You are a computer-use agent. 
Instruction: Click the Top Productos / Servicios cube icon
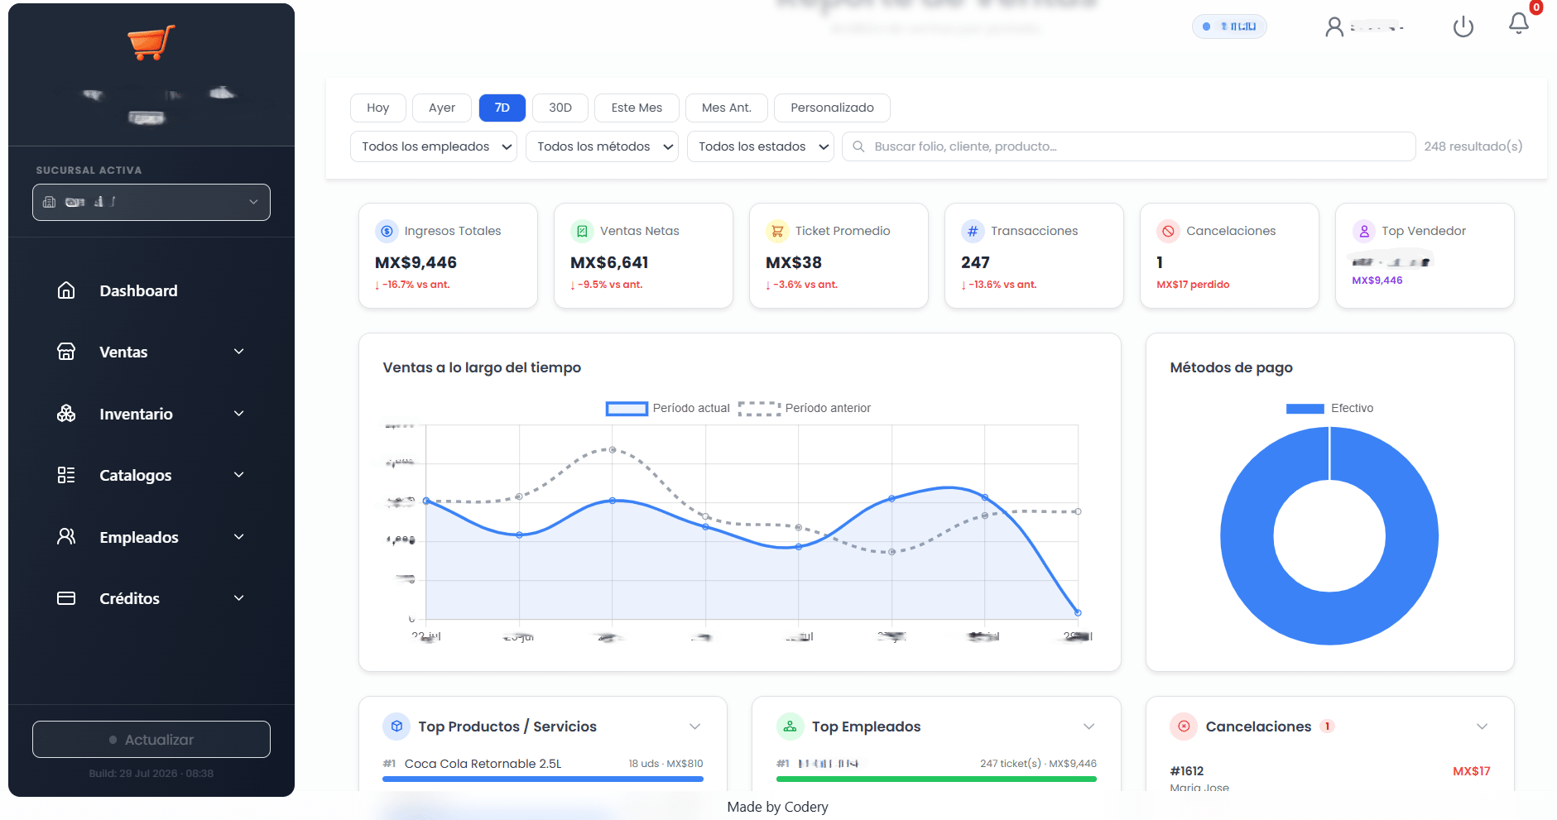pos(396,726)
